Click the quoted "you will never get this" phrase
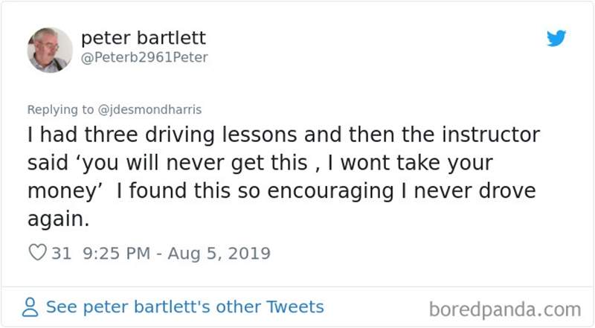This screenshot has width=595, height=328. coord(242,164)
